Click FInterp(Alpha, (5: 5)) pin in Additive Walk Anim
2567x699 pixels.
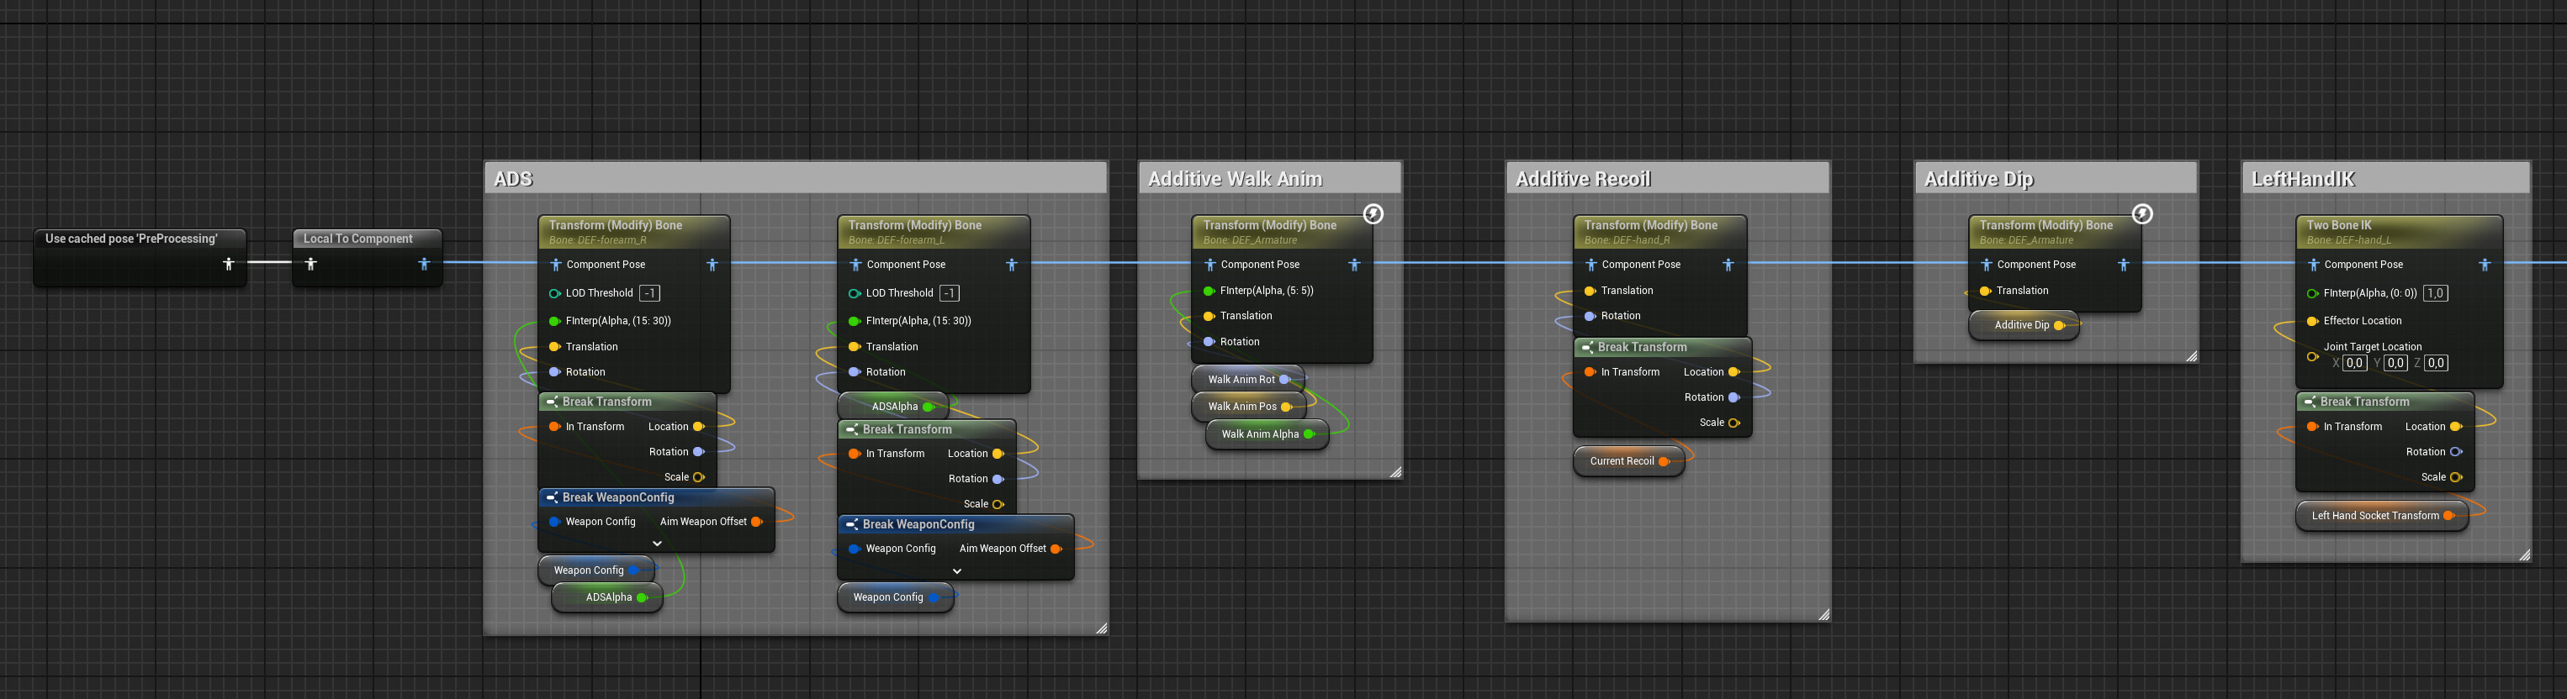1209,291
